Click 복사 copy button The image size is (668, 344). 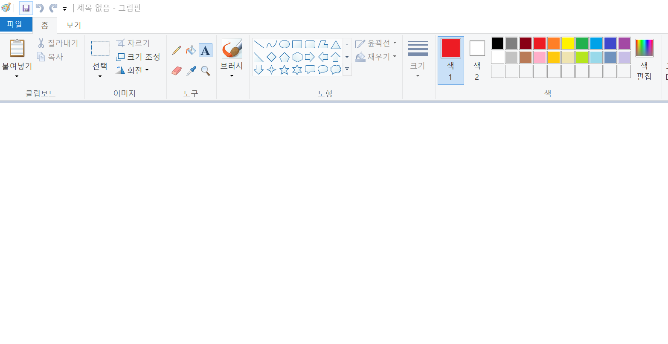point(50,56)
